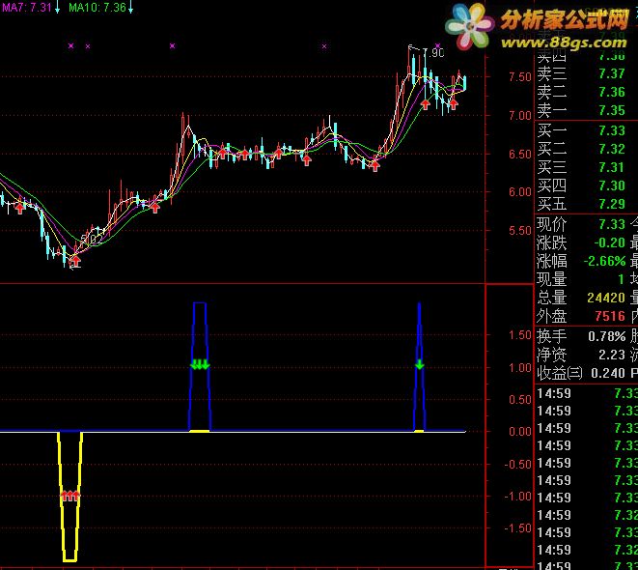Screen dimensions: 638x570
Task: Click the 现价 current price value
Action: click(x=612, y=224)
